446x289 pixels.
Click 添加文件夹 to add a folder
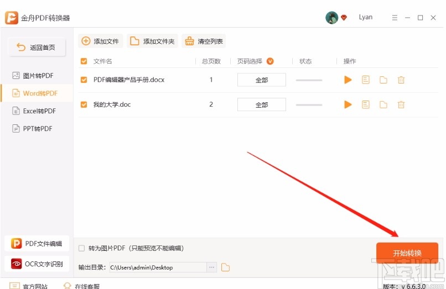152,41
